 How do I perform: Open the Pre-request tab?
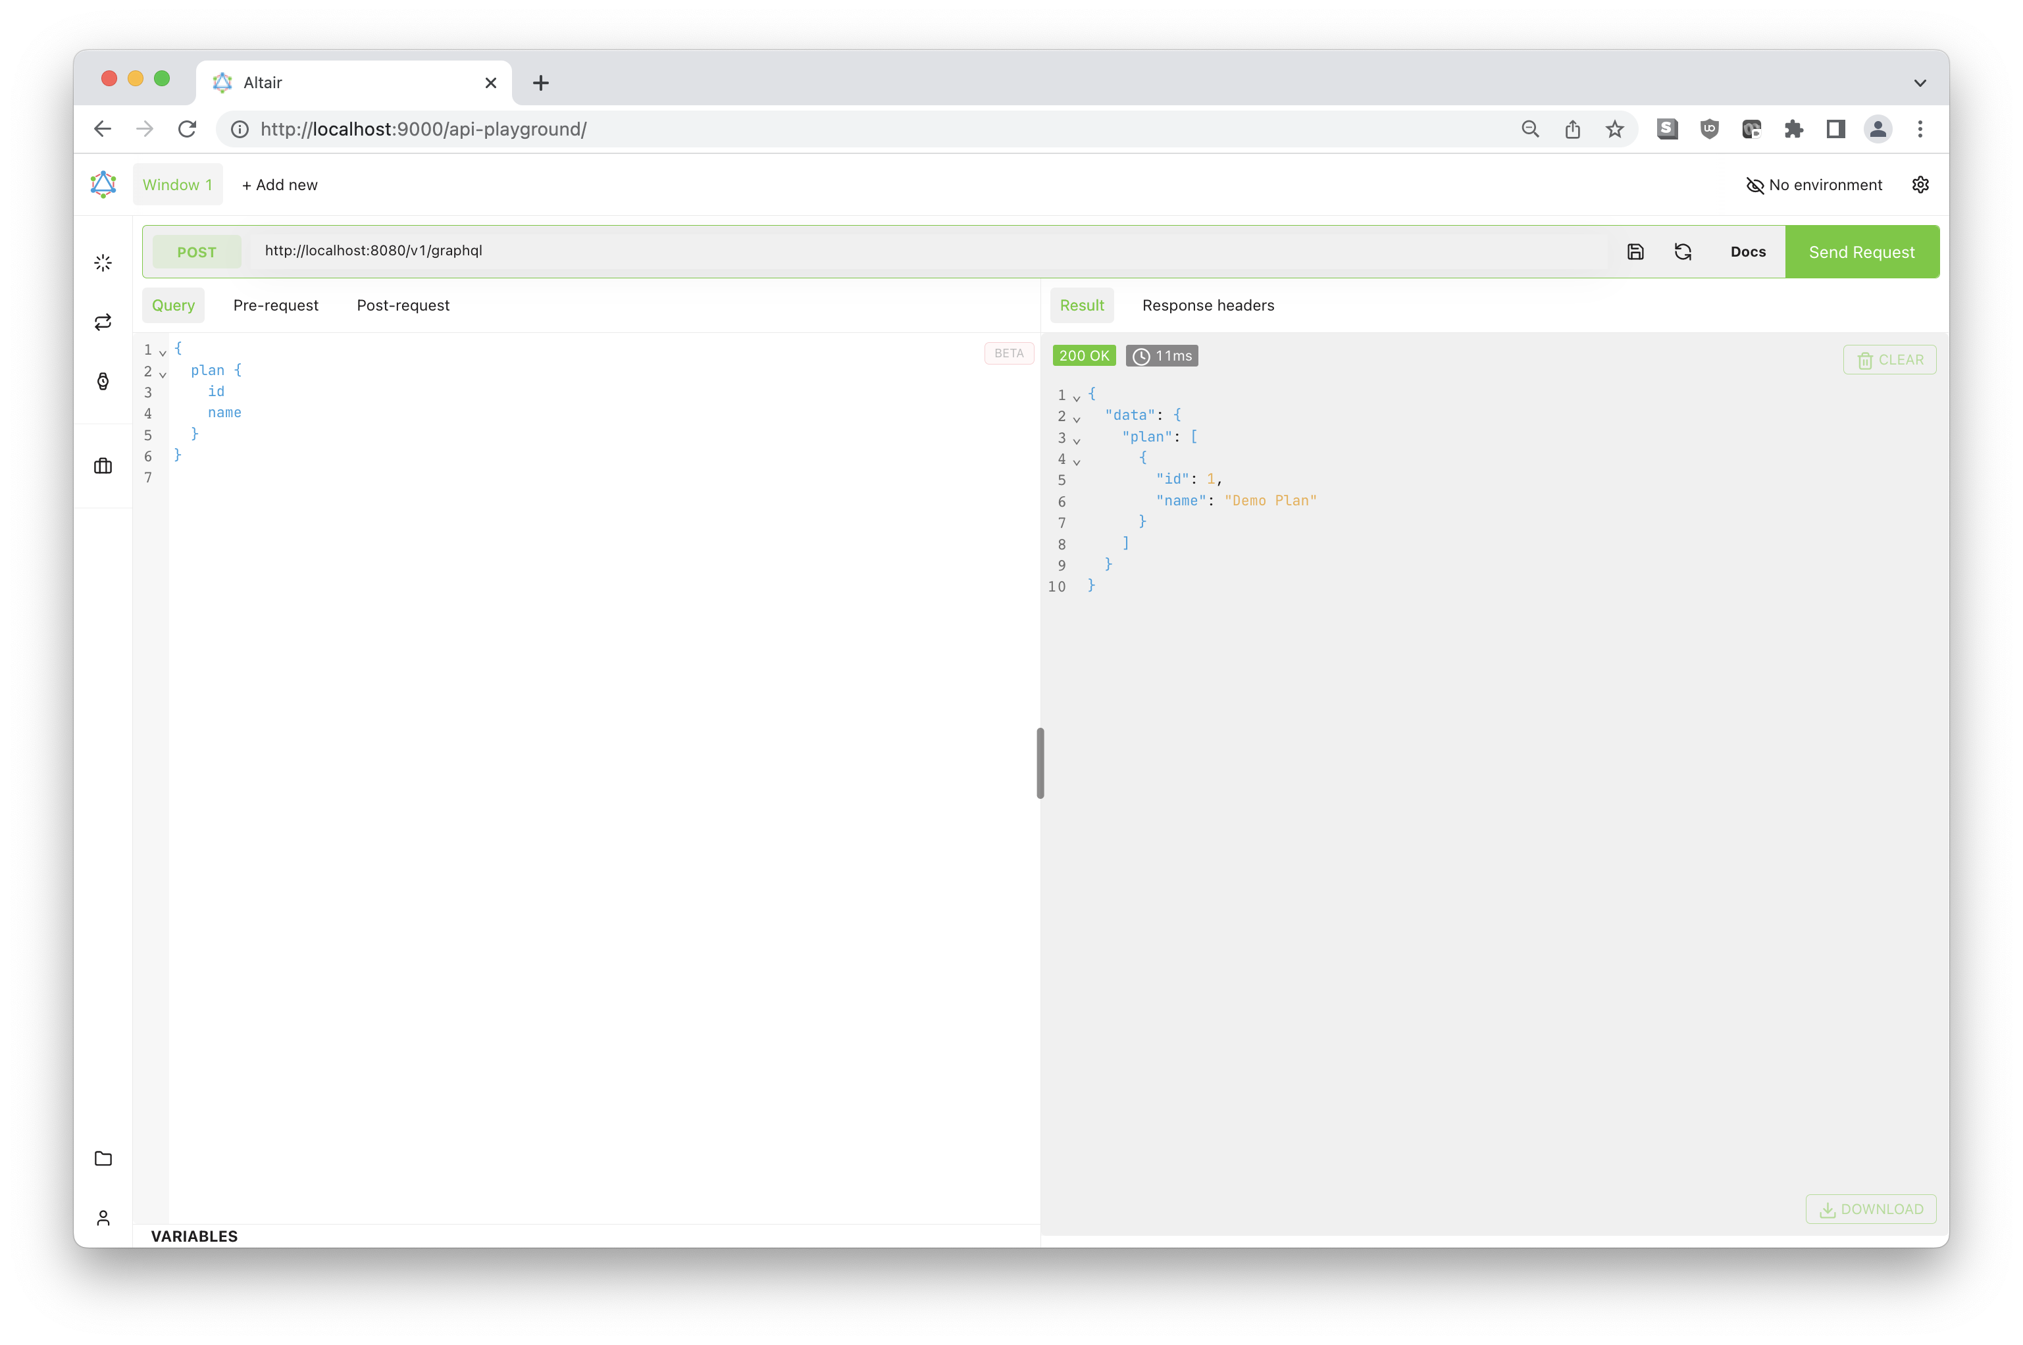pyautogui.click(x=275, y=305)
